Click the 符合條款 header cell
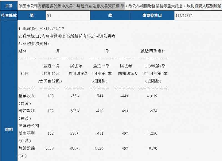222x161 pixels. click(x=8, y=16)
